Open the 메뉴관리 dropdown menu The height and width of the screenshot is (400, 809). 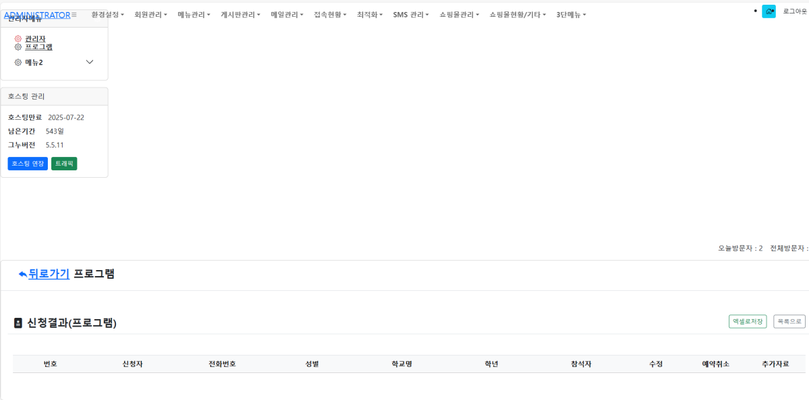tap(194, 14)
